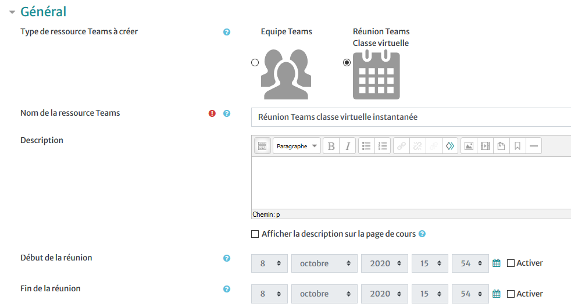Insert a horizontal rule line
This screenshot has height=307, width=571.
[x=533, y=146]
